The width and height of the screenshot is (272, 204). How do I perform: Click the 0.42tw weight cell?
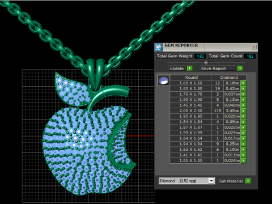pyautogui.click(x=232, y=88)
